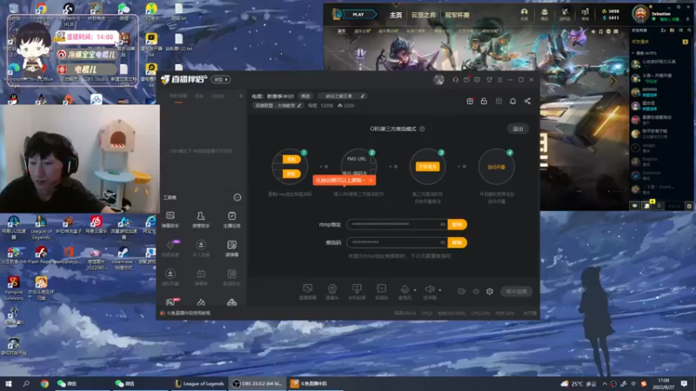Click 自动开播 in step 4 circle
Screen dimensions: 696x391
click(x=496, y=167)
